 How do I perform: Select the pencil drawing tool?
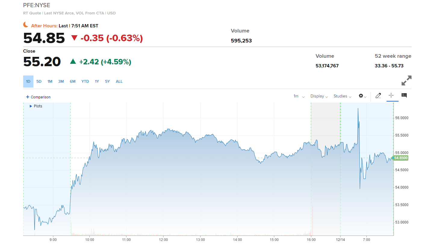tap(378, 96)
